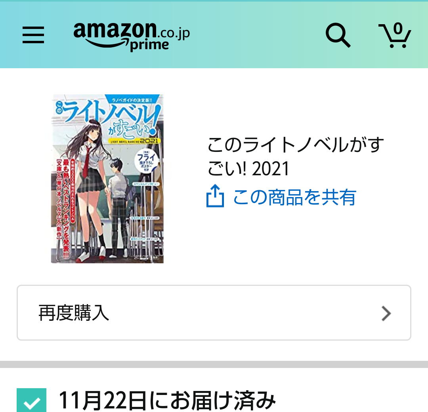
Task: Click the prime label under the logo
Action: (149, 45)
